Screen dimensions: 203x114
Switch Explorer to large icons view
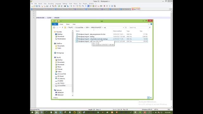point(151,98)
